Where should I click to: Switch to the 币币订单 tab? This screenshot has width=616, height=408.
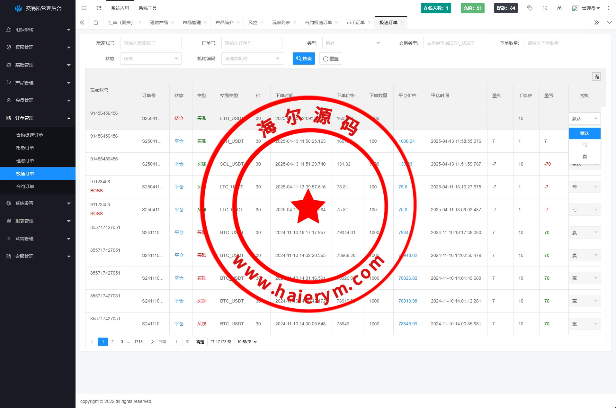click(355, 23)
